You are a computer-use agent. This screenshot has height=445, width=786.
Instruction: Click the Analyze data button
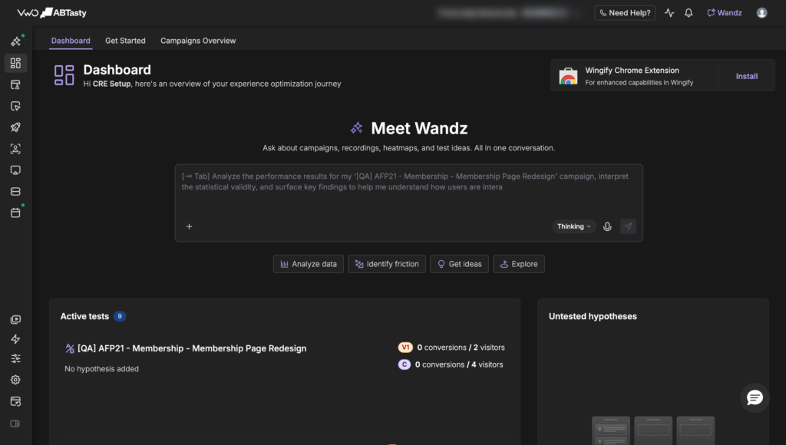(x=309, y=264)
